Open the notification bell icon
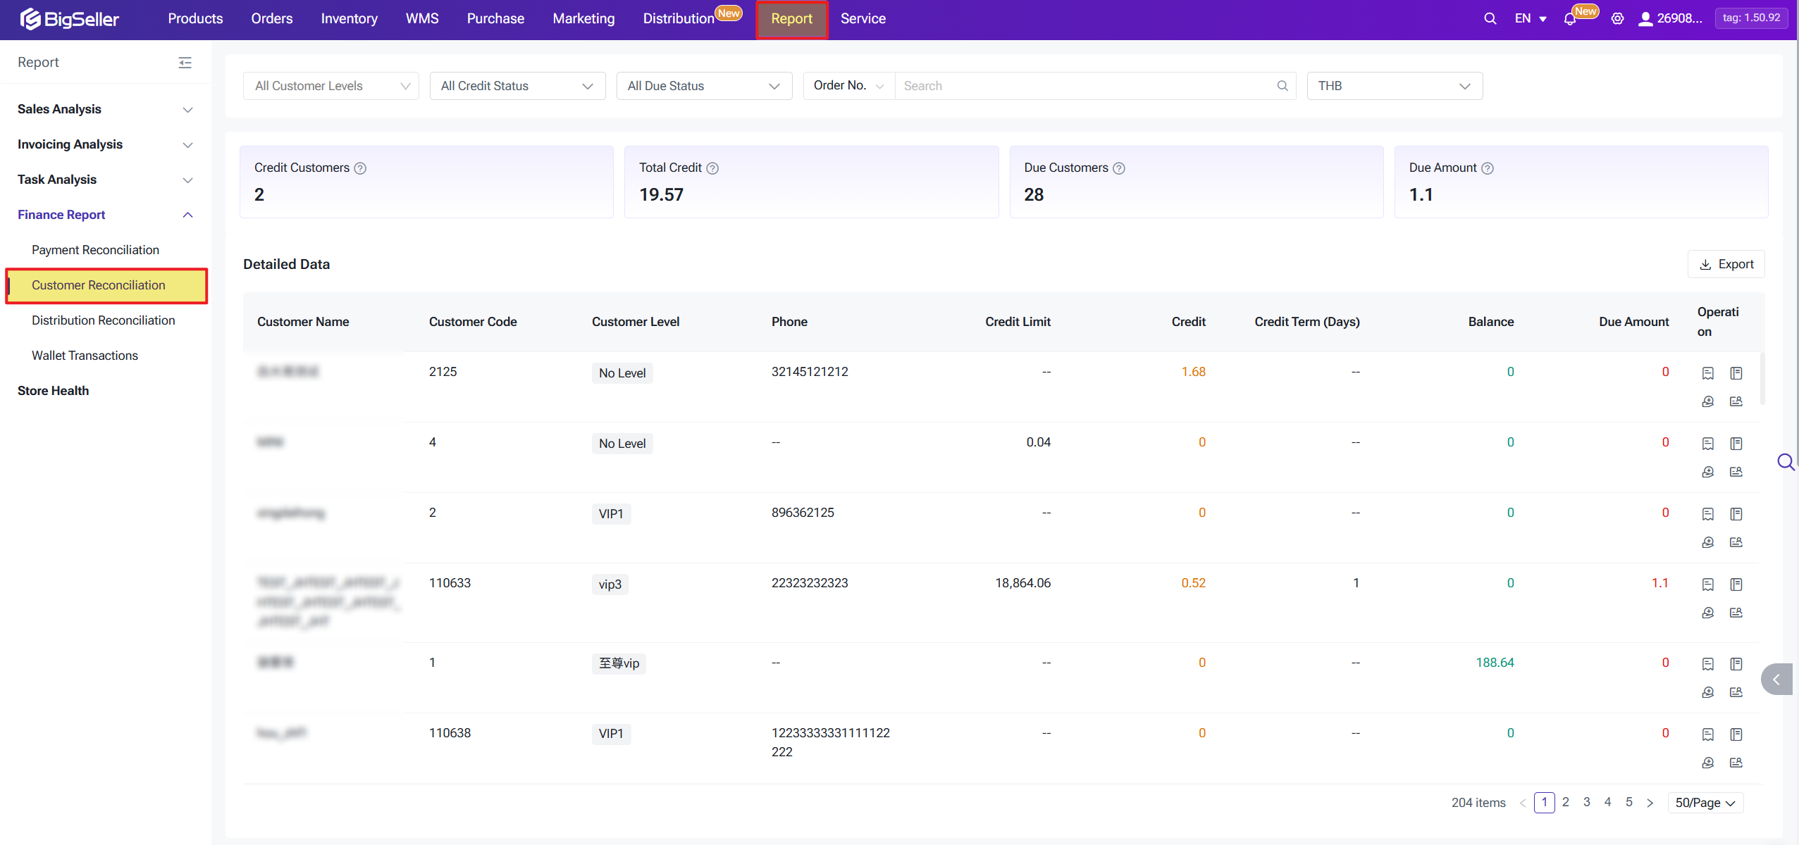Screen dimensions: 1799x845 [x=1569, y=20]
